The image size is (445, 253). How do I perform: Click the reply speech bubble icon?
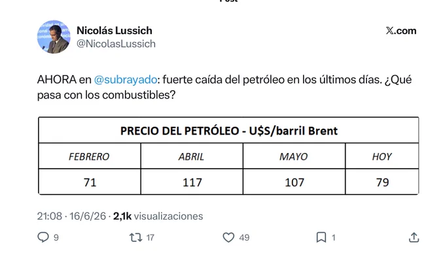[x=43, y=237]
